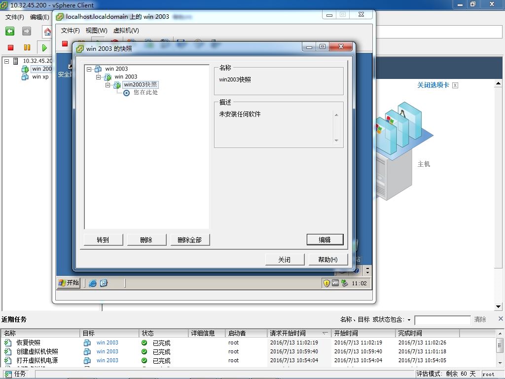Viewport: 505px width, 379px height.
Task: Open 视图(W) menu in console window
Action: pyautogui.click(x=96, y=31)
